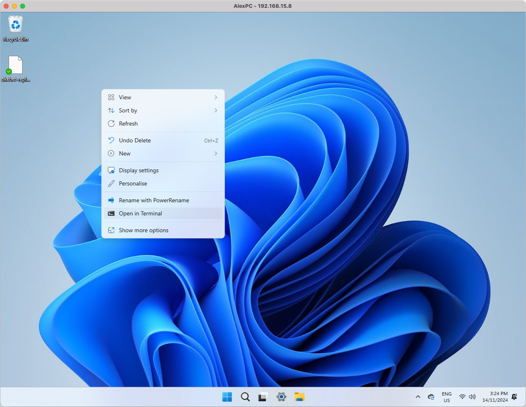Click the Personalise brush icon
Image resolution: width=526 pixels, height=407 pixels.
tap(111, 183)
